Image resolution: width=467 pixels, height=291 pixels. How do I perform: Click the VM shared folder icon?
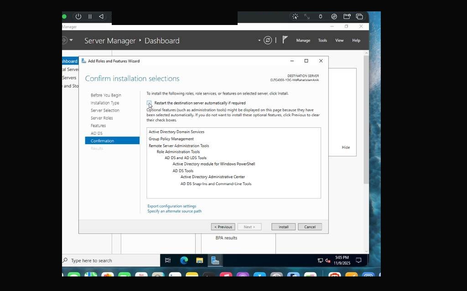tap(347, 17)
